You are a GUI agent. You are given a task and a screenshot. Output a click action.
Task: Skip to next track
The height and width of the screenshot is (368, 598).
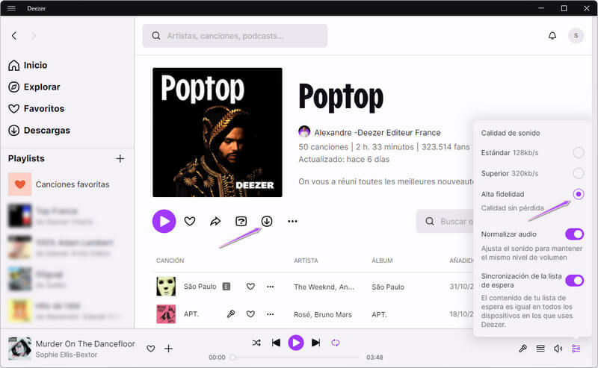coord(315,343)
